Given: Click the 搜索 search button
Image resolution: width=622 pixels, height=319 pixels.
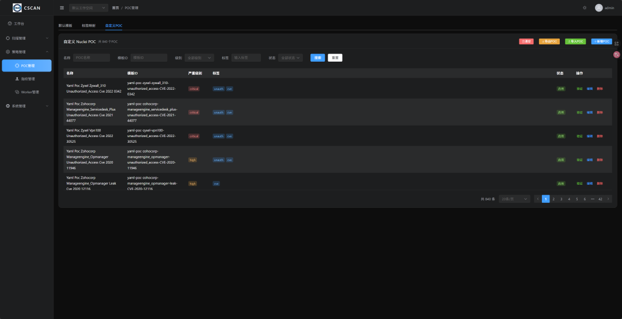Looking at the screenshot, I should pyautogui.click(x=318, y=58).
